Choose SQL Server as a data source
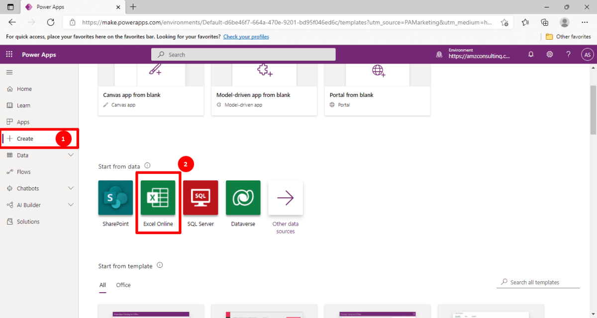This screenshot has width=597, height=318. click(200, 197)
